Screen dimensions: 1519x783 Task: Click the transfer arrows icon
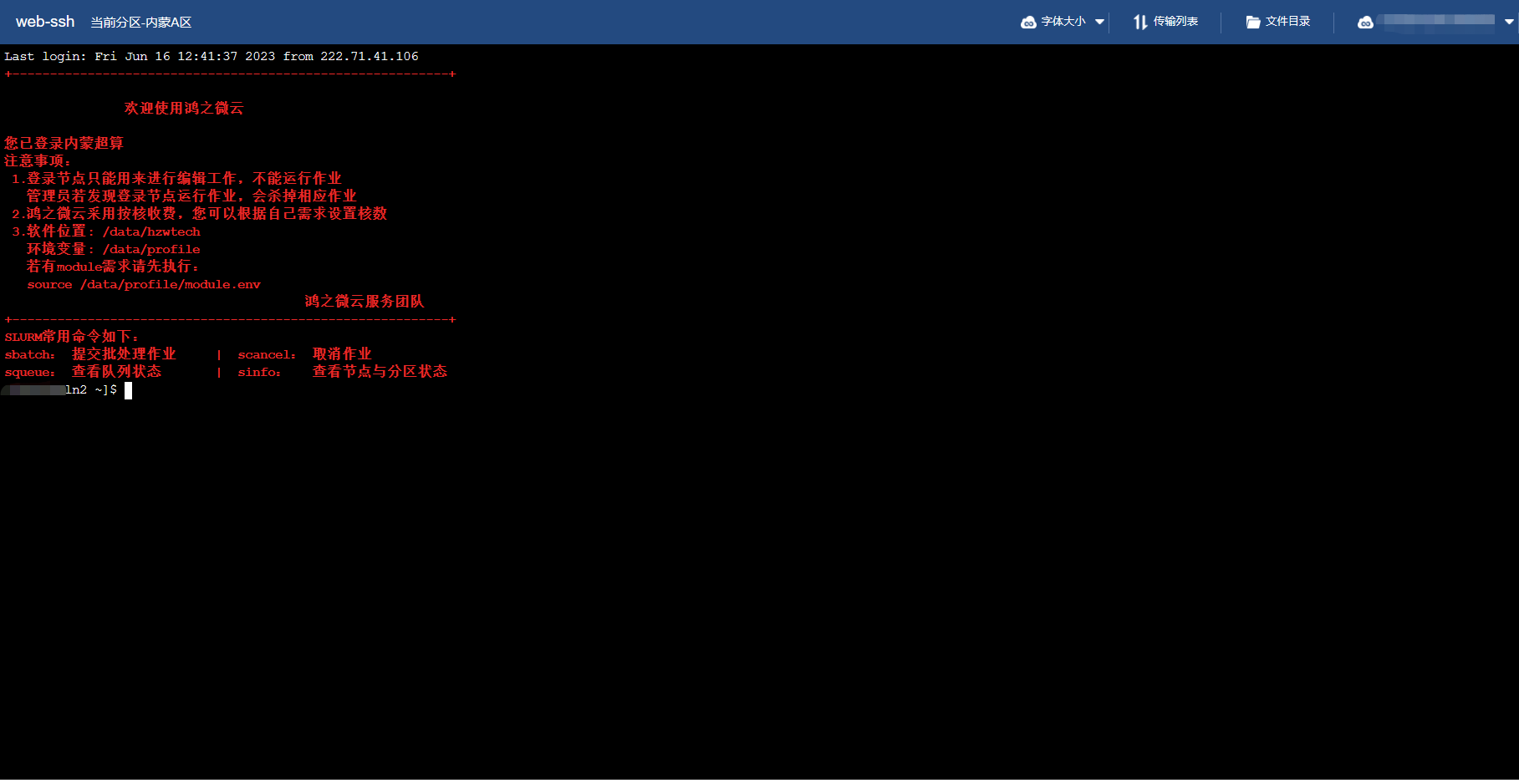click(1140, 23)
